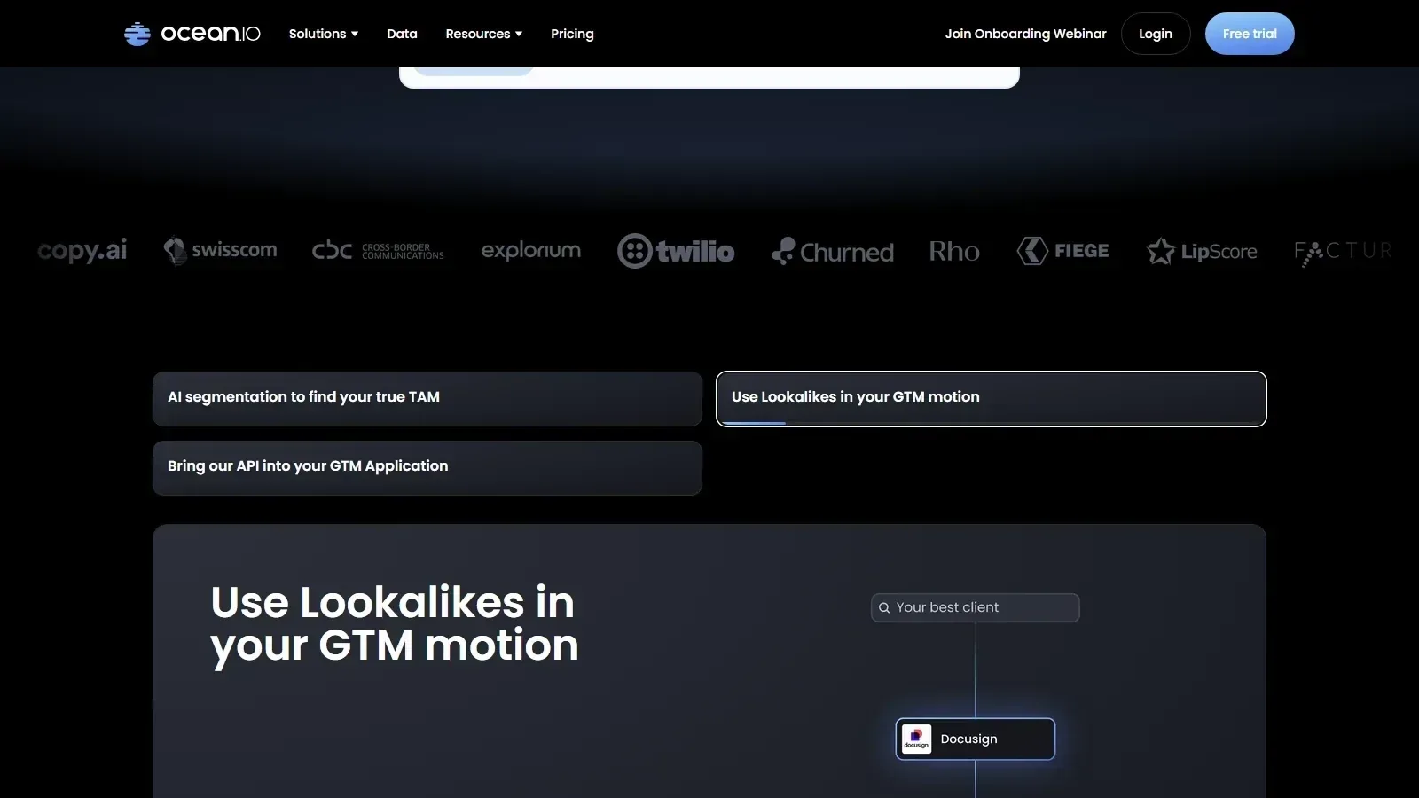This screenshot has width=1419, height=798.
Task: Click the Swisscom logo
Action: click(220, 251)
